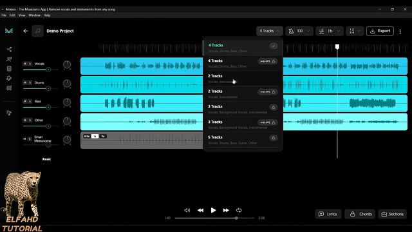412x232 pixels.
Task: Click the Drums volume slider handle
Action: click(48, 89)
